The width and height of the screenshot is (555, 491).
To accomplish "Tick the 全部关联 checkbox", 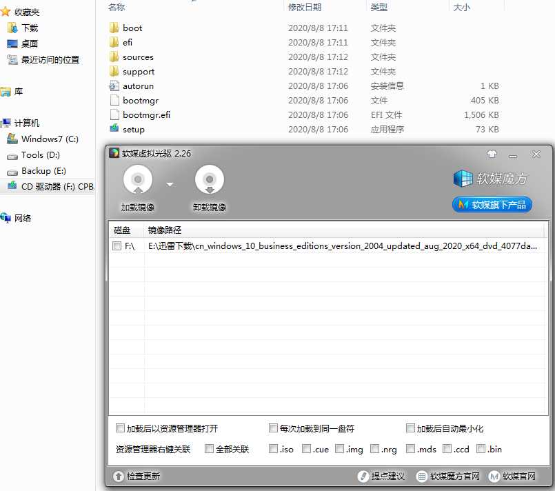I will (x=209, y=449).
